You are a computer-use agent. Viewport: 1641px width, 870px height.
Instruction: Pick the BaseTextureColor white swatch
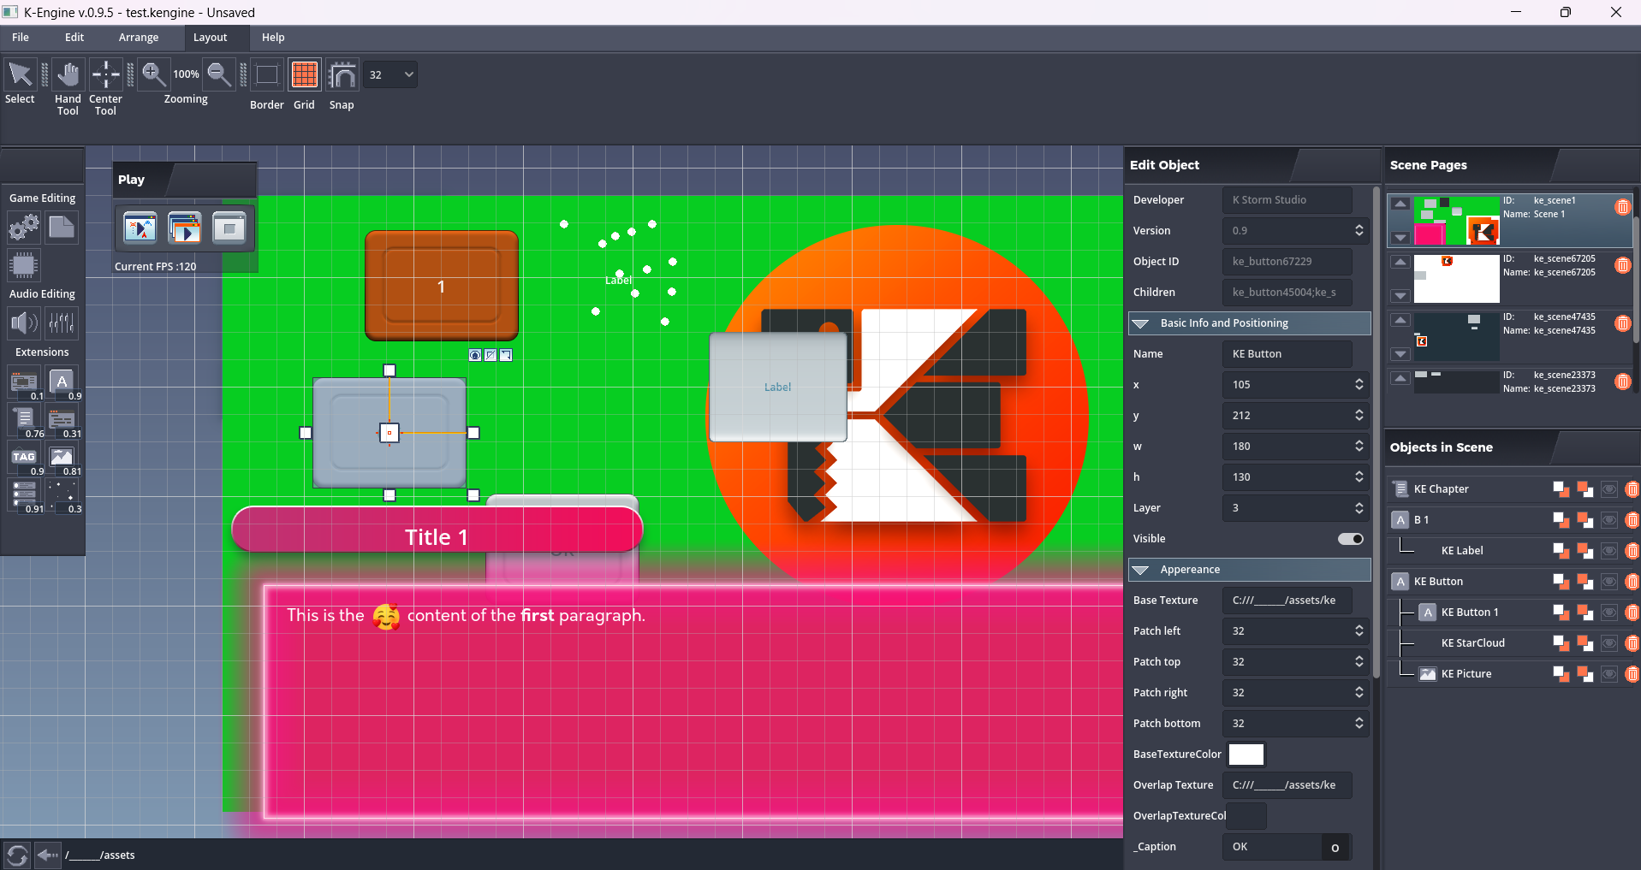[x=1246, y=755]
